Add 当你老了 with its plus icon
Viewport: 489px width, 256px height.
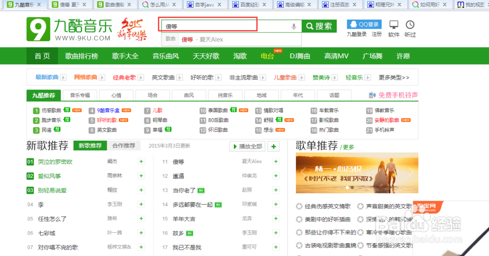[276, 190]
